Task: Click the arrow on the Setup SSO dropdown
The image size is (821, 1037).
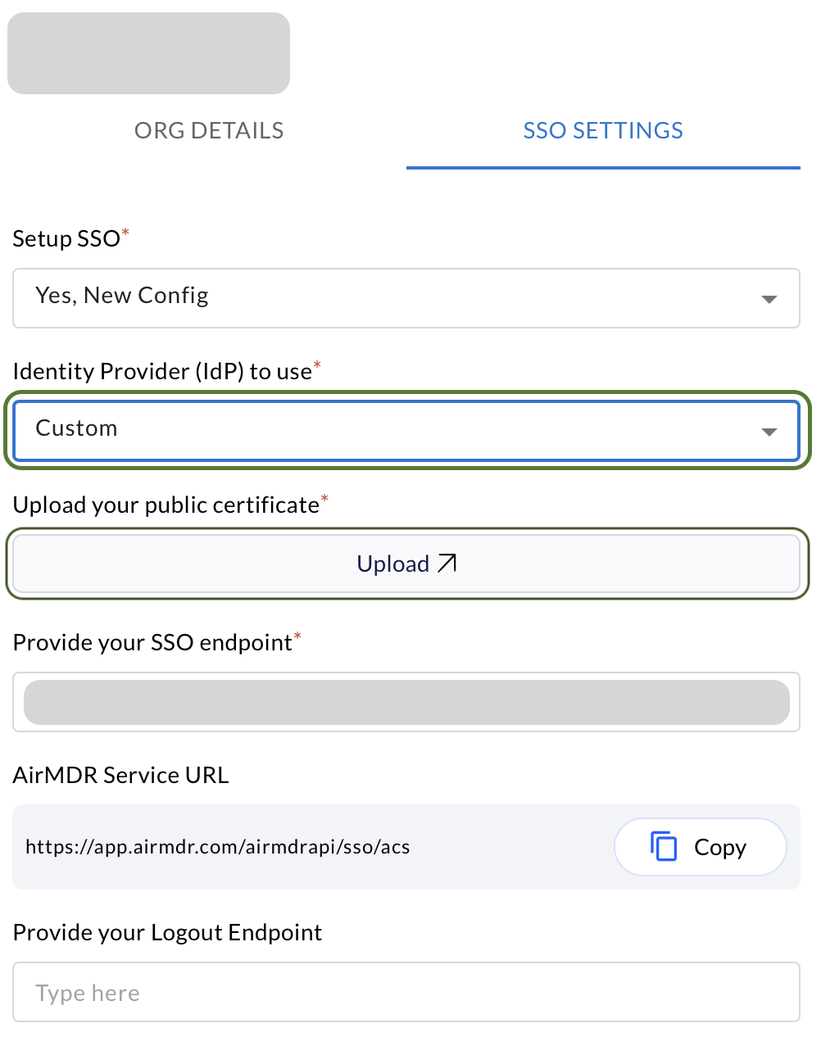Action: coord(769,299)
